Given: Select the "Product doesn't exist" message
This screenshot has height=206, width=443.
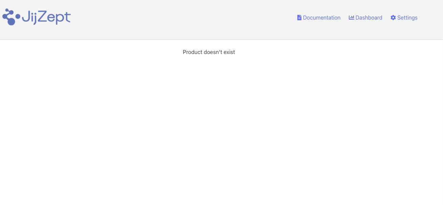Looking at the screenshot, I should 209,52.
